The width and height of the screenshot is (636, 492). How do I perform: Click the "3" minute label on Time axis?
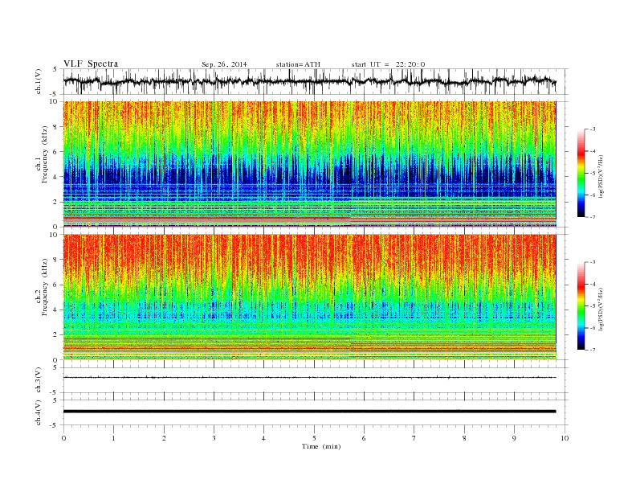click(214, 438)
